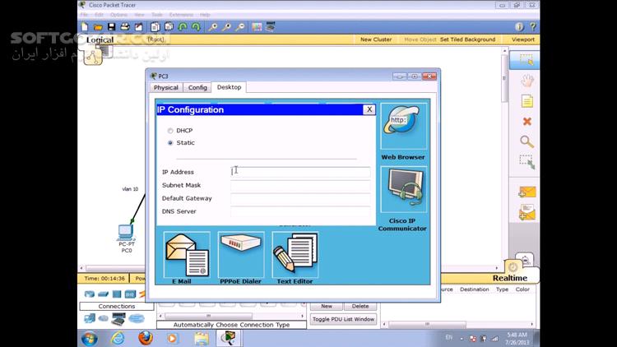
Task: Click the Help question mark icon
Action: click(x=533, y=27)
